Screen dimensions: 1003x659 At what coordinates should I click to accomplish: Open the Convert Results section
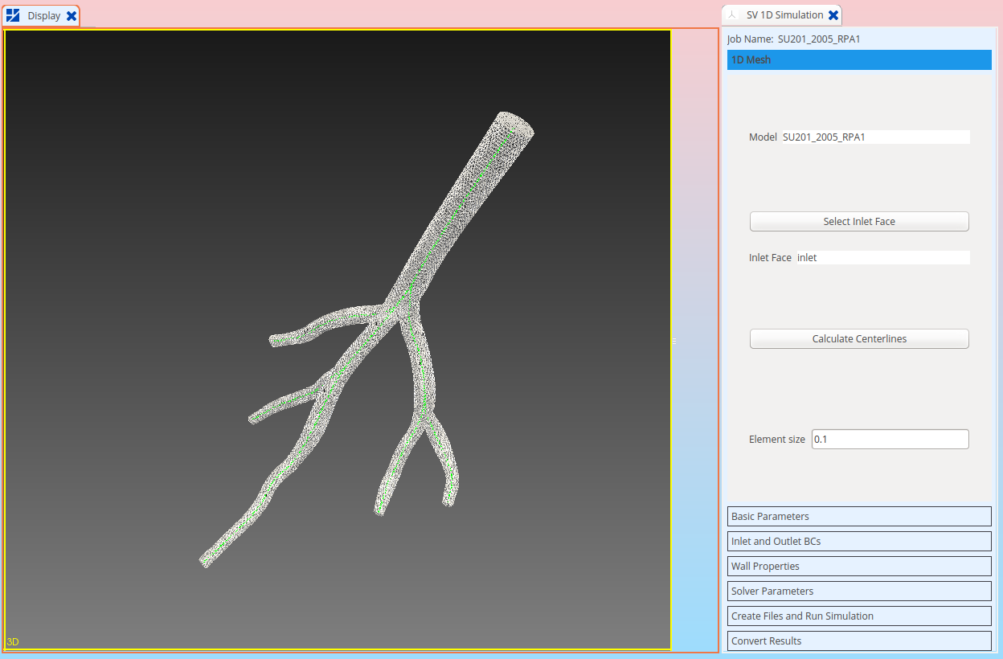click(x=858, y=641)
